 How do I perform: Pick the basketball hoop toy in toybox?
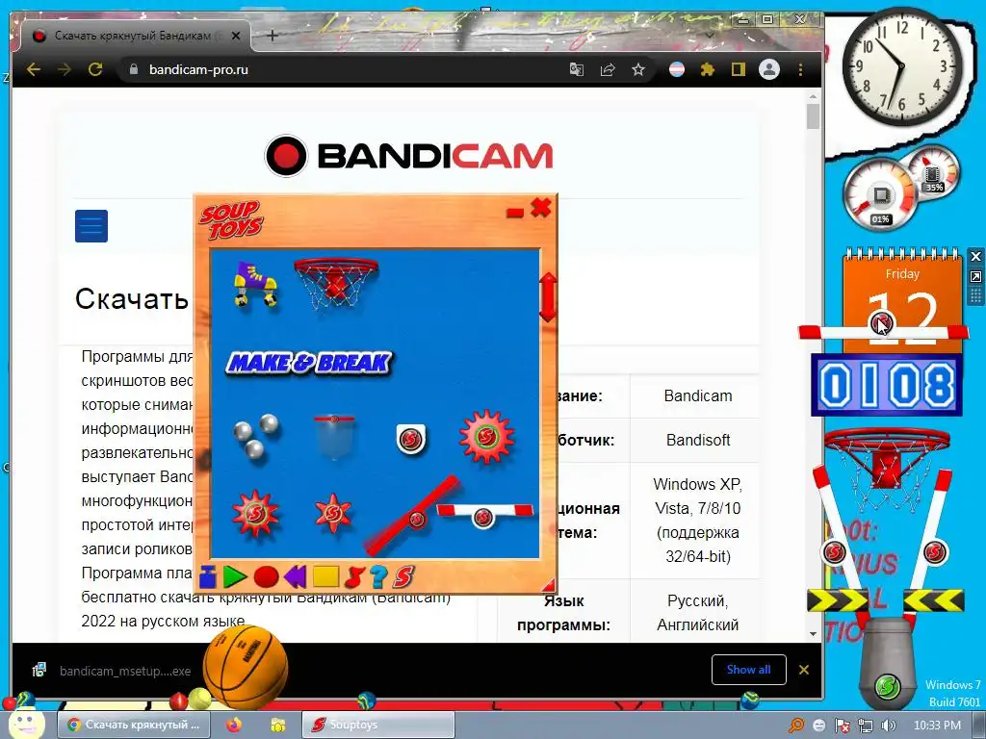(336, 282)
